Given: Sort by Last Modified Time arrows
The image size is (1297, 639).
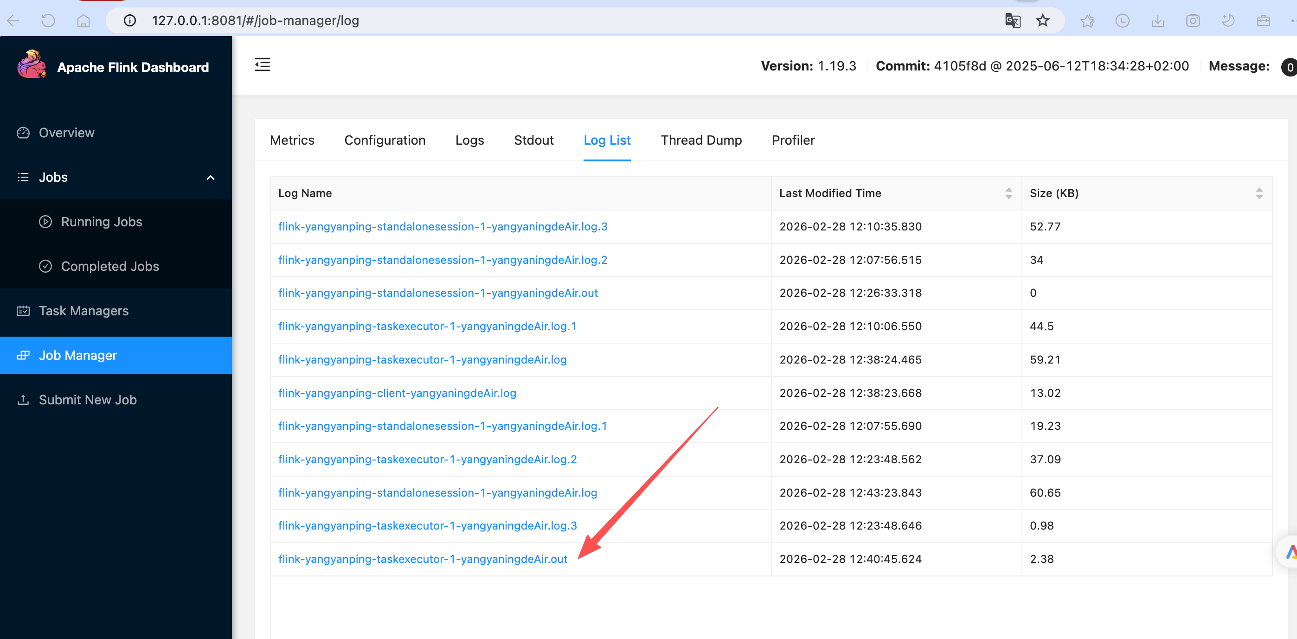Looking at the screenshot, I should tap(1008, 193).
